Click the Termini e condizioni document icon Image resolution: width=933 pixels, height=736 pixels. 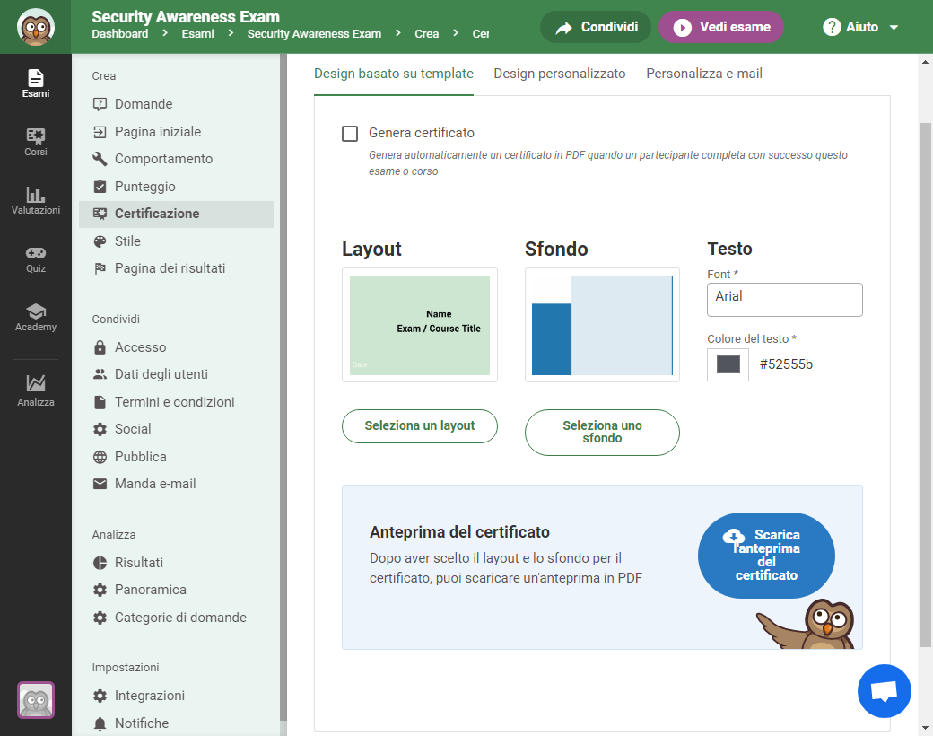click(x=100, y=402)
